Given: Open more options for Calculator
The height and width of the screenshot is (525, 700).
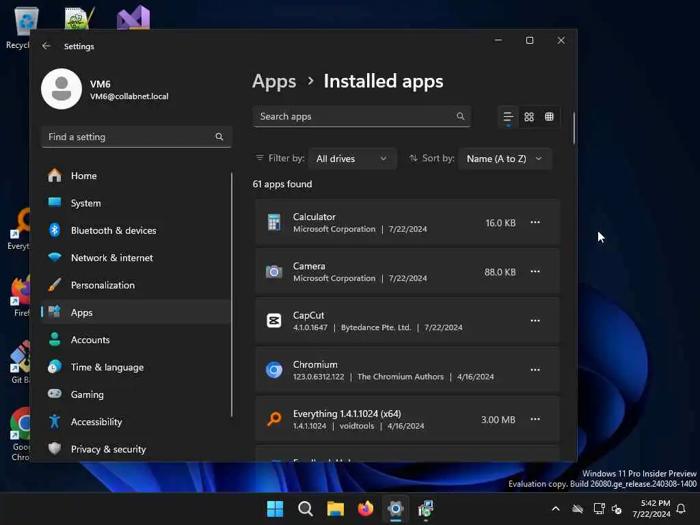Looking at the screenshot, I should click(535, 222).
